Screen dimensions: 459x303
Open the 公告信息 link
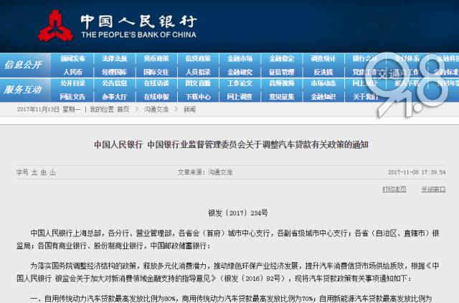click(x=115, y=83)
